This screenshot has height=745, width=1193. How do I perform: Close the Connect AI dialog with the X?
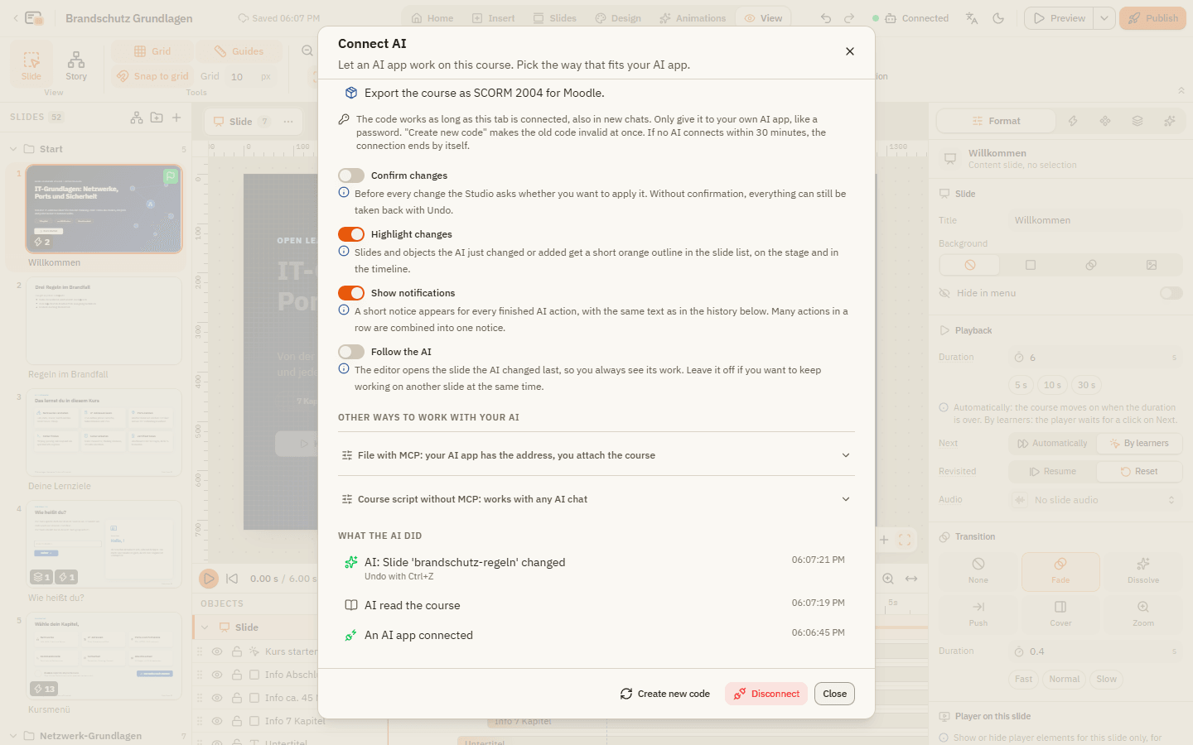(849, 51)
